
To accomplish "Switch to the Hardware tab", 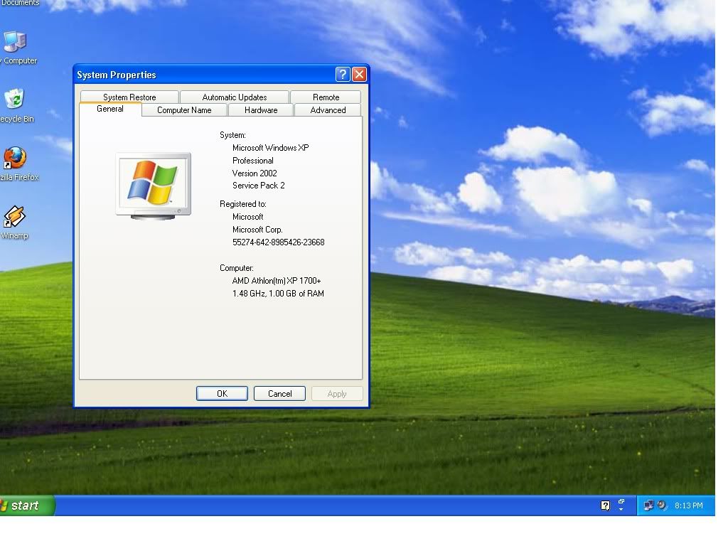I will tap(261, 110).
